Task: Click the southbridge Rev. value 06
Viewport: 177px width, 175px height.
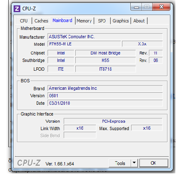Action: (x=155, y=60)
